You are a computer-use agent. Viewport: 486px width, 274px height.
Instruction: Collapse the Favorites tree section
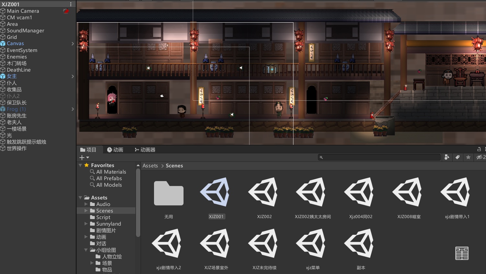click(80, 165)
